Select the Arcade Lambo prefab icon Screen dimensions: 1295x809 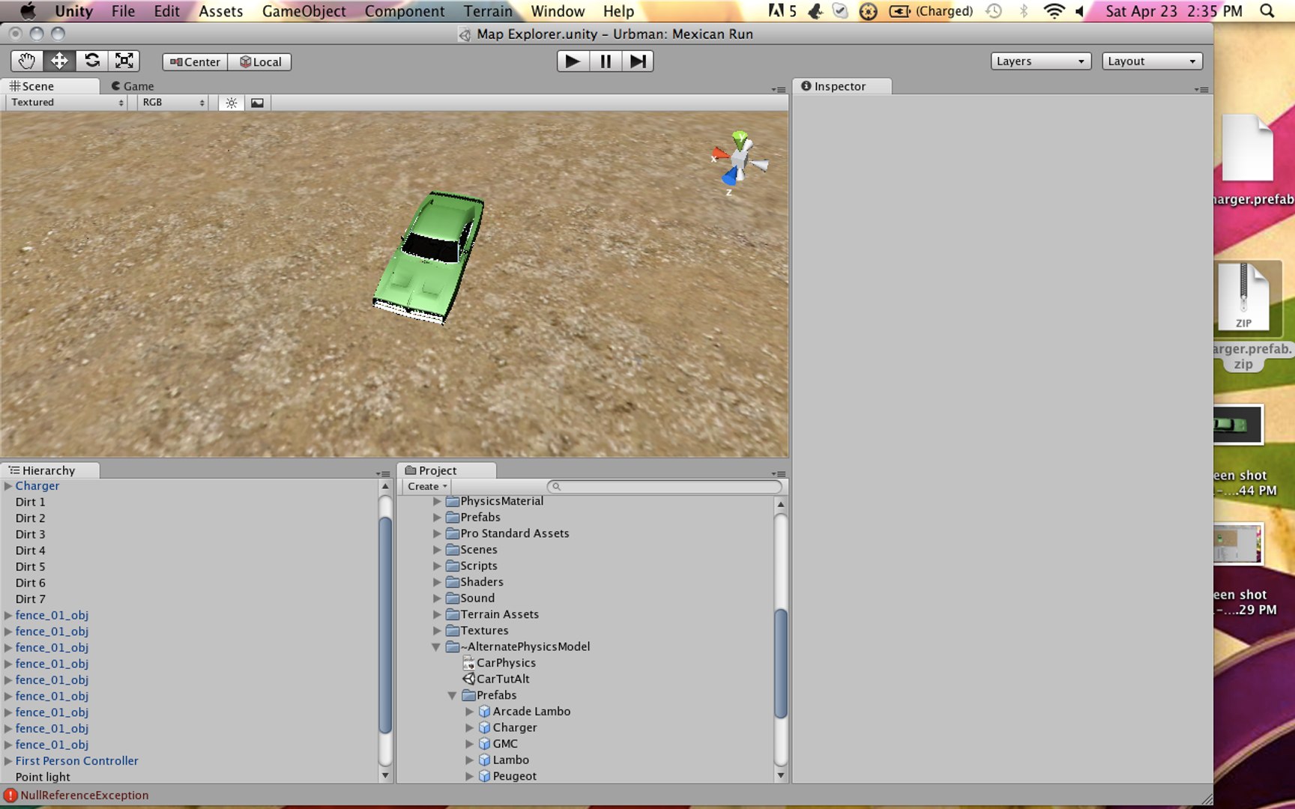(485, 712)
